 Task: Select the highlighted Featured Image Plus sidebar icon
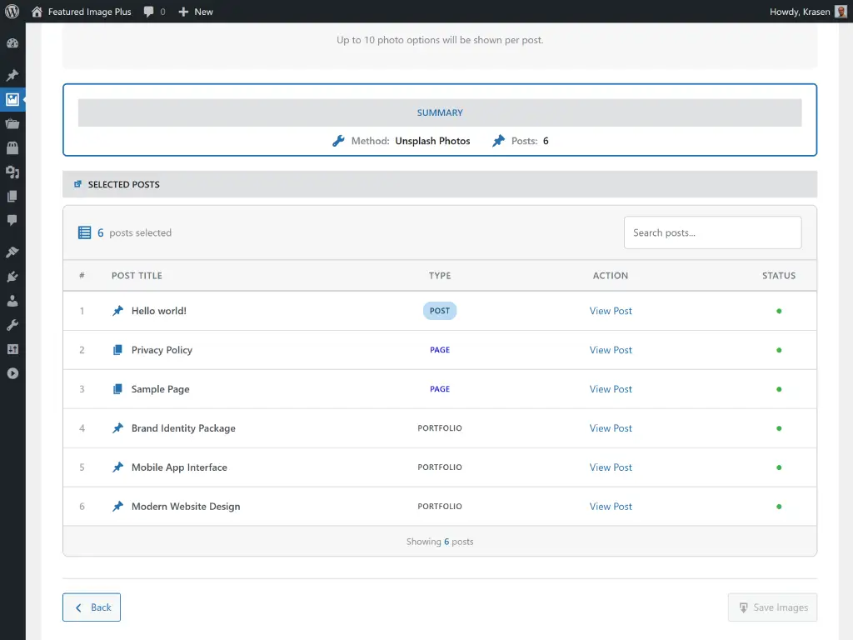(12, 99)
